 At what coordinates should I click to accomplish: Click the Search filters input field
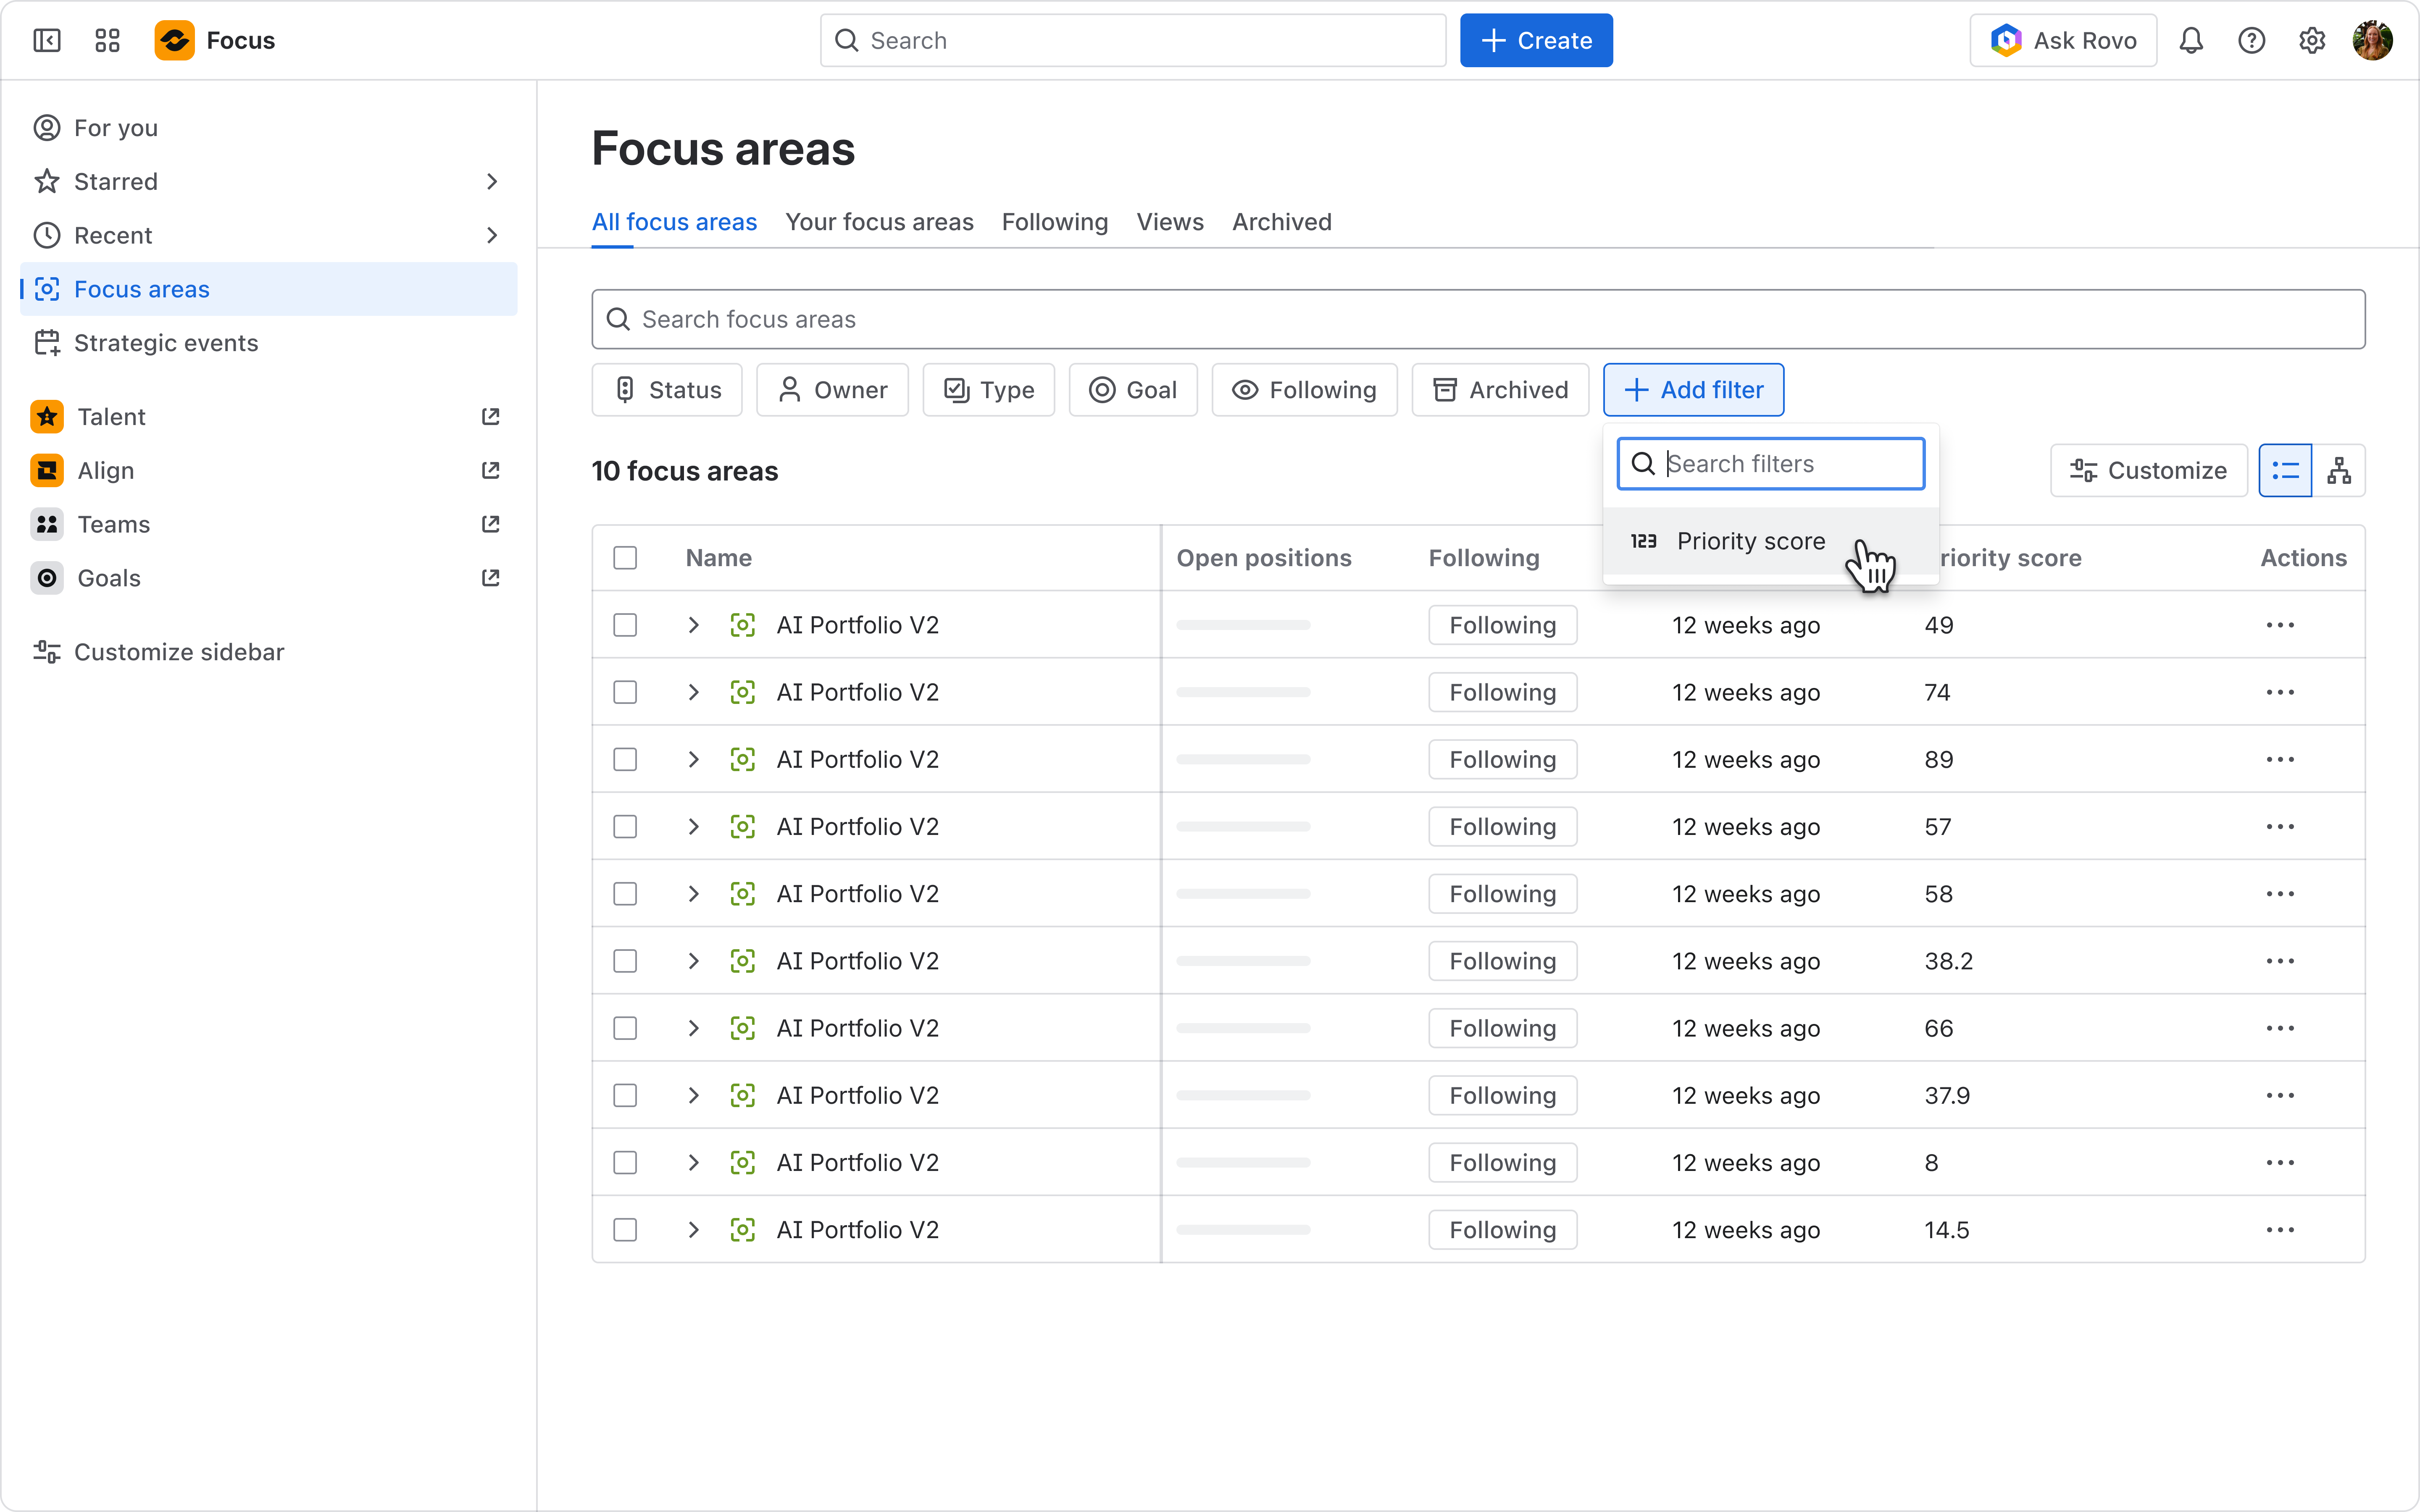(x=1771, y=464)
